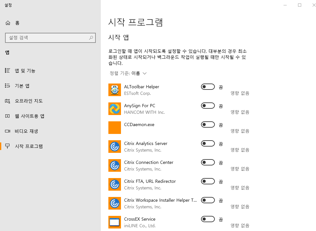Select 오프라인 지도 in sidebar
Screen dimensions: 316x231
tap(50, 101)
